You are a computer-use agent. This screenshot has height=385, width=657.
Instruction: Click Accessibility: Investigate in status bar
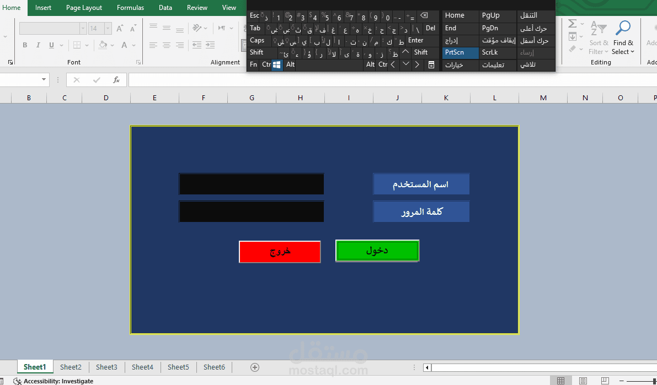tap(54, 381)
